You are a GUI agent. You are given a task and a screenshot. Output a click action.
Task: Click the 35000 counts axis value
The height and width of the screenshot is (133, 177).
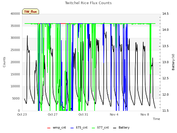pyautogui.click(x=15, y=26)
